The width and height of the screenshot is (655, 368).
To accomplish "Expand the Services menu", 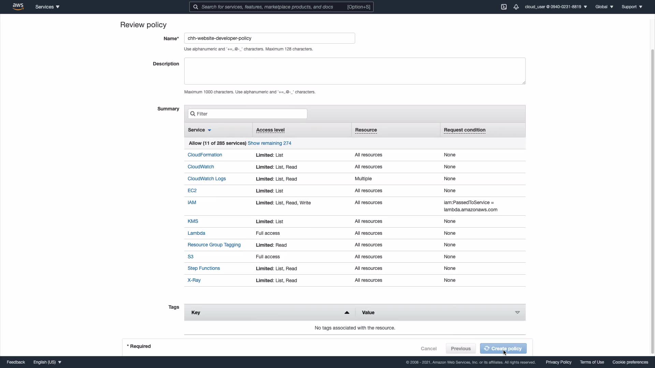I will [47, 7].
